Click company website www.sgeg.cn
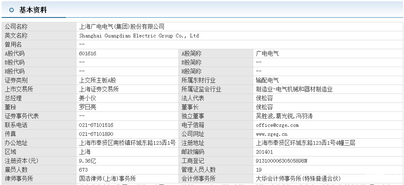The height and width of the screenshot is (185, 404). [x=272, y=134]
